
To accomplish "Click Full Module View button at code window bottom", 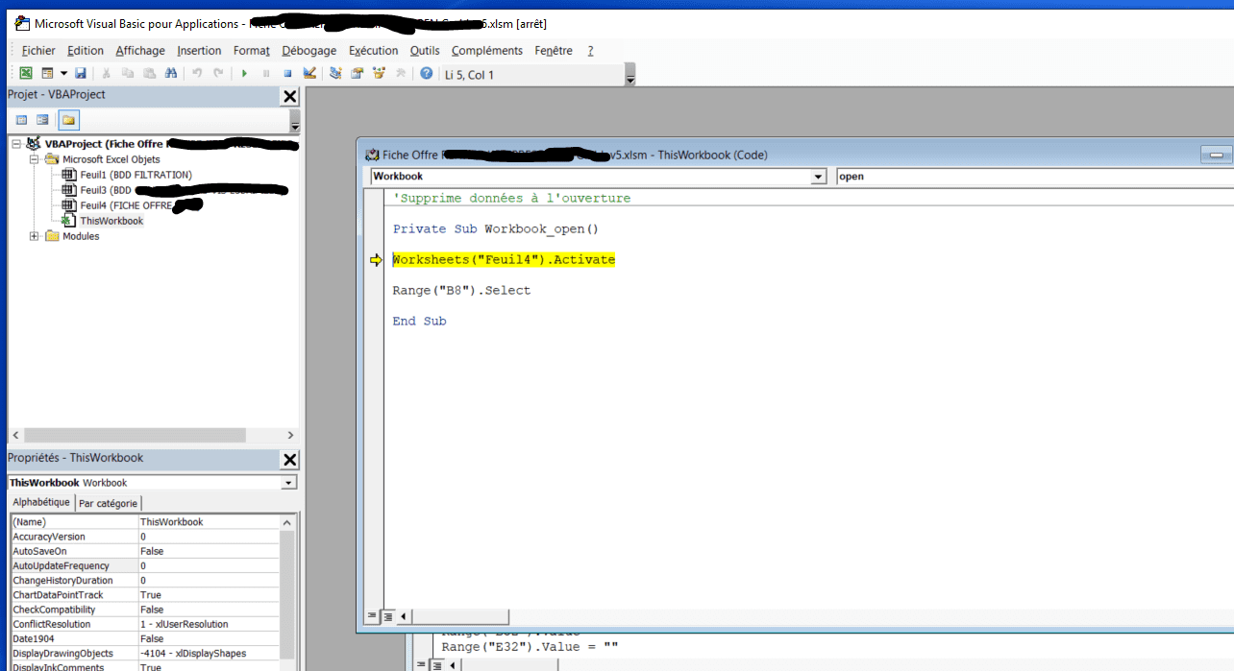I will [x=388, y=615].
